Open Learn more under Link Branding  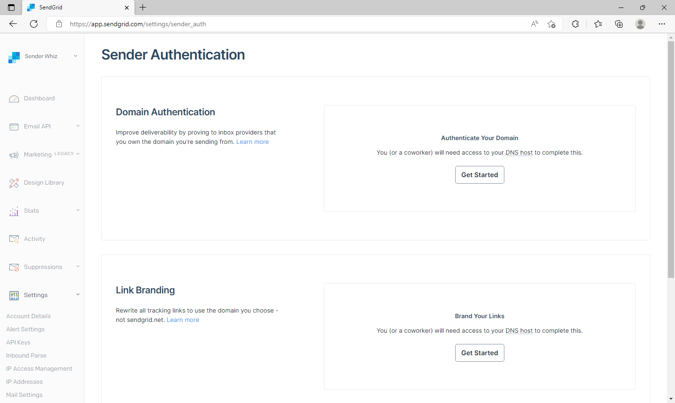click(183, 320)
